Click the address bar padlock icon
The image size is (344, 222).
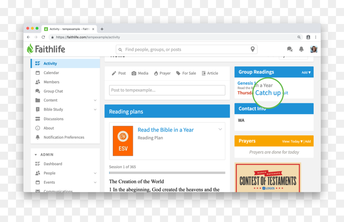(52, 37)
